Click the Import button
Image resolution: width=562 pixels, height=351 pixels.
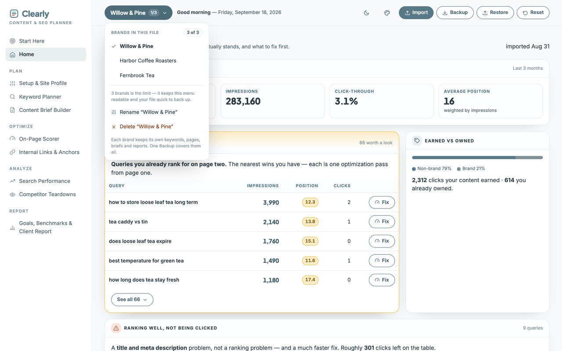tap(416, 13)
